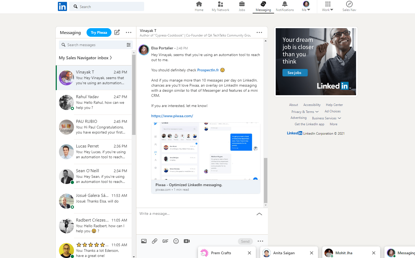The width and height of the screenshot is (415, 258).
Task: Click the Try Piwaa button
Action: [x=99, y=32]
